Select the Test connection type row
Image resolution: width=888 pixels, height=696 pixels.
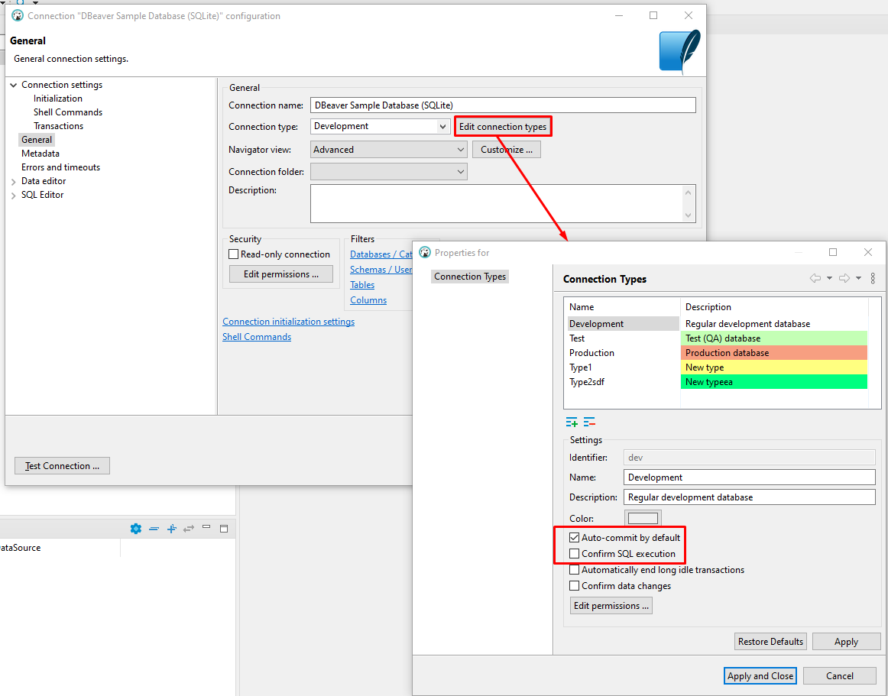[x=718, y=338]
